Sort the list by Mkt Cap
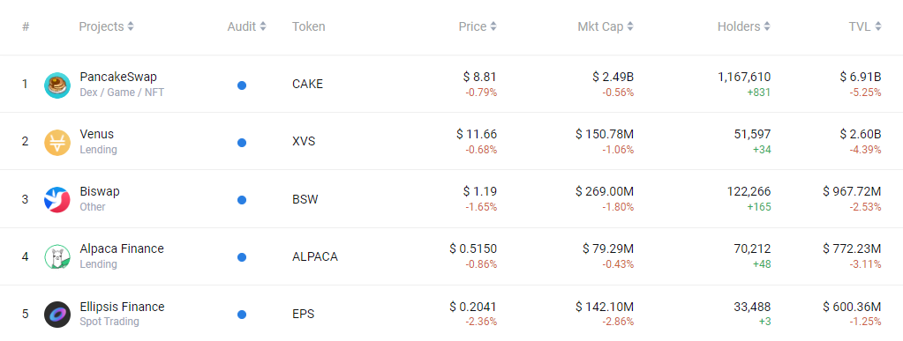Viewport: 903px width, 341px height. (606, 26)
